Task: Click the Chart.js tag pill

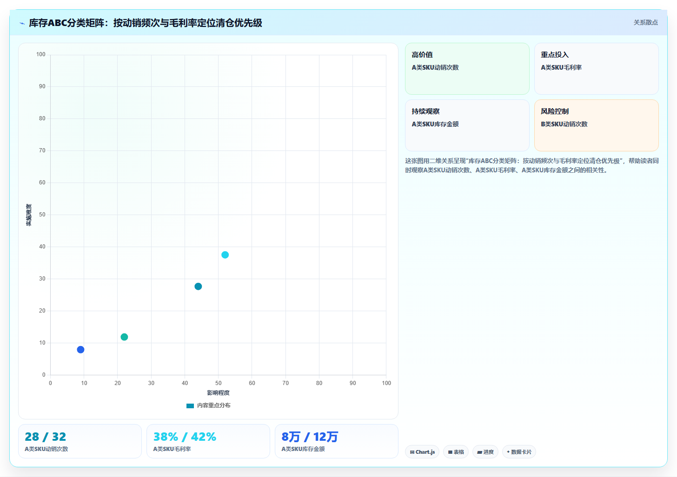Action: pyautogui.click(x=422, y=452)
